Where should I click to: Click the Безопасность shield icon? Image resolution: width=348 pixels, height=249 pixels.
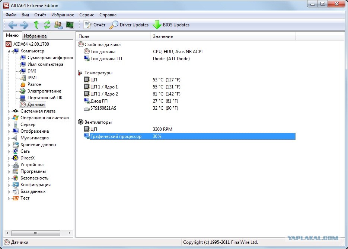[16, 178]
